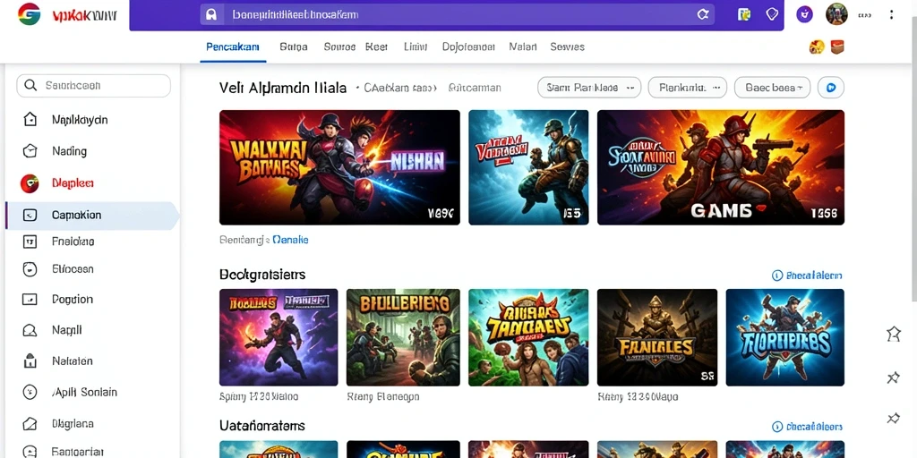Click the yellow-red emoji icon under avatar

coord(817,47)
